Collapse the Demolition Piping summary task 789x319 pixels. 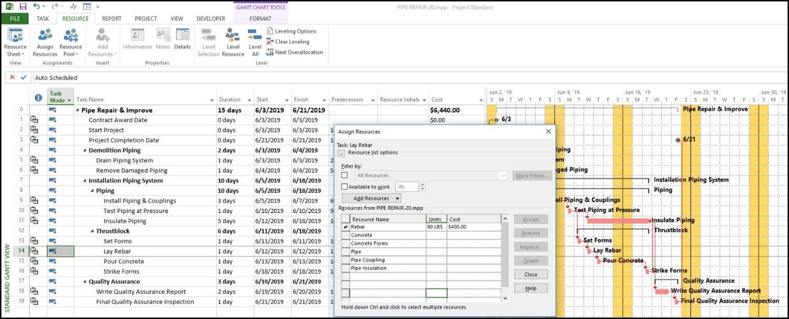pyautogui.click(x=85, y=150)
